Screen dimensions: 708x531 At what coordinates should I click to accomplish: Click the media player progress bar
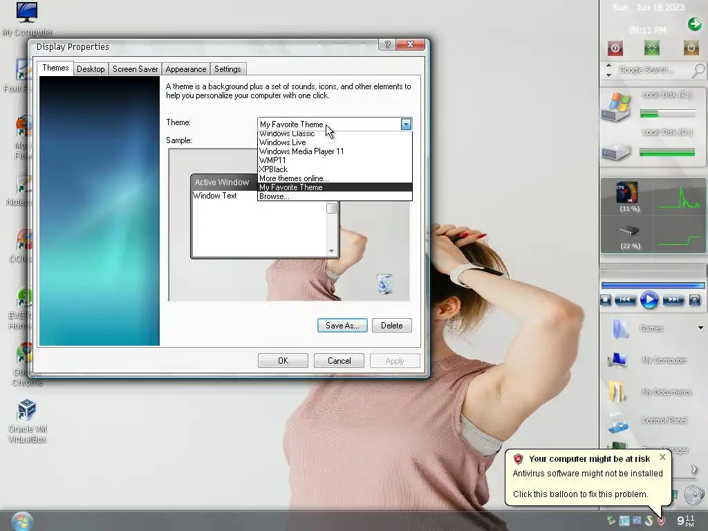[653, 286]
